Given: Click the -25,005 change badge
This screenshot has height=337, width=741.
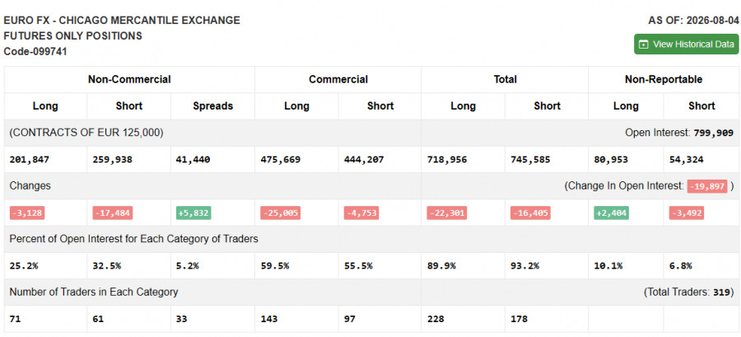Looking at the screenshot, I should coord(280,213).
